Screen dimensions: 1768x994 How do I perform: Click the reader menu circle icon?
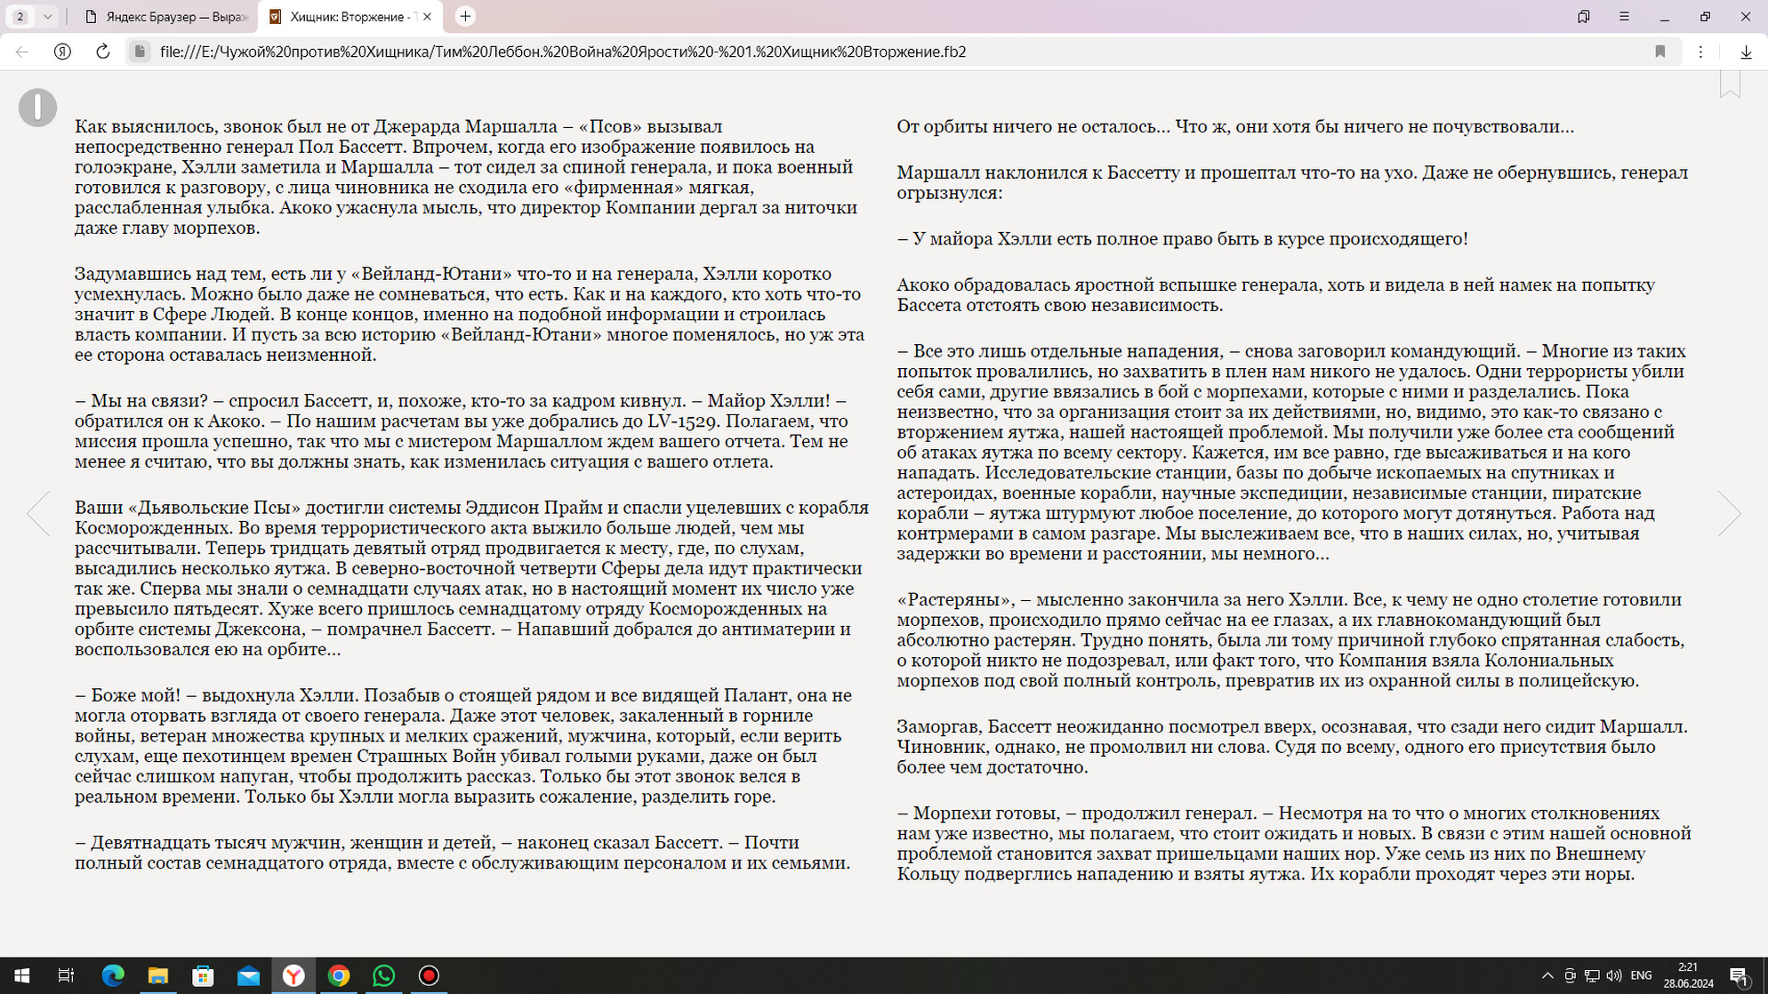pyautogui.click(x=37, y=108)
